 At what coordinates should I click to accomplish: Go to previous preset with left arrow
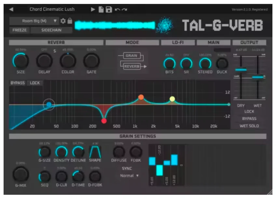tap(11, 9)
